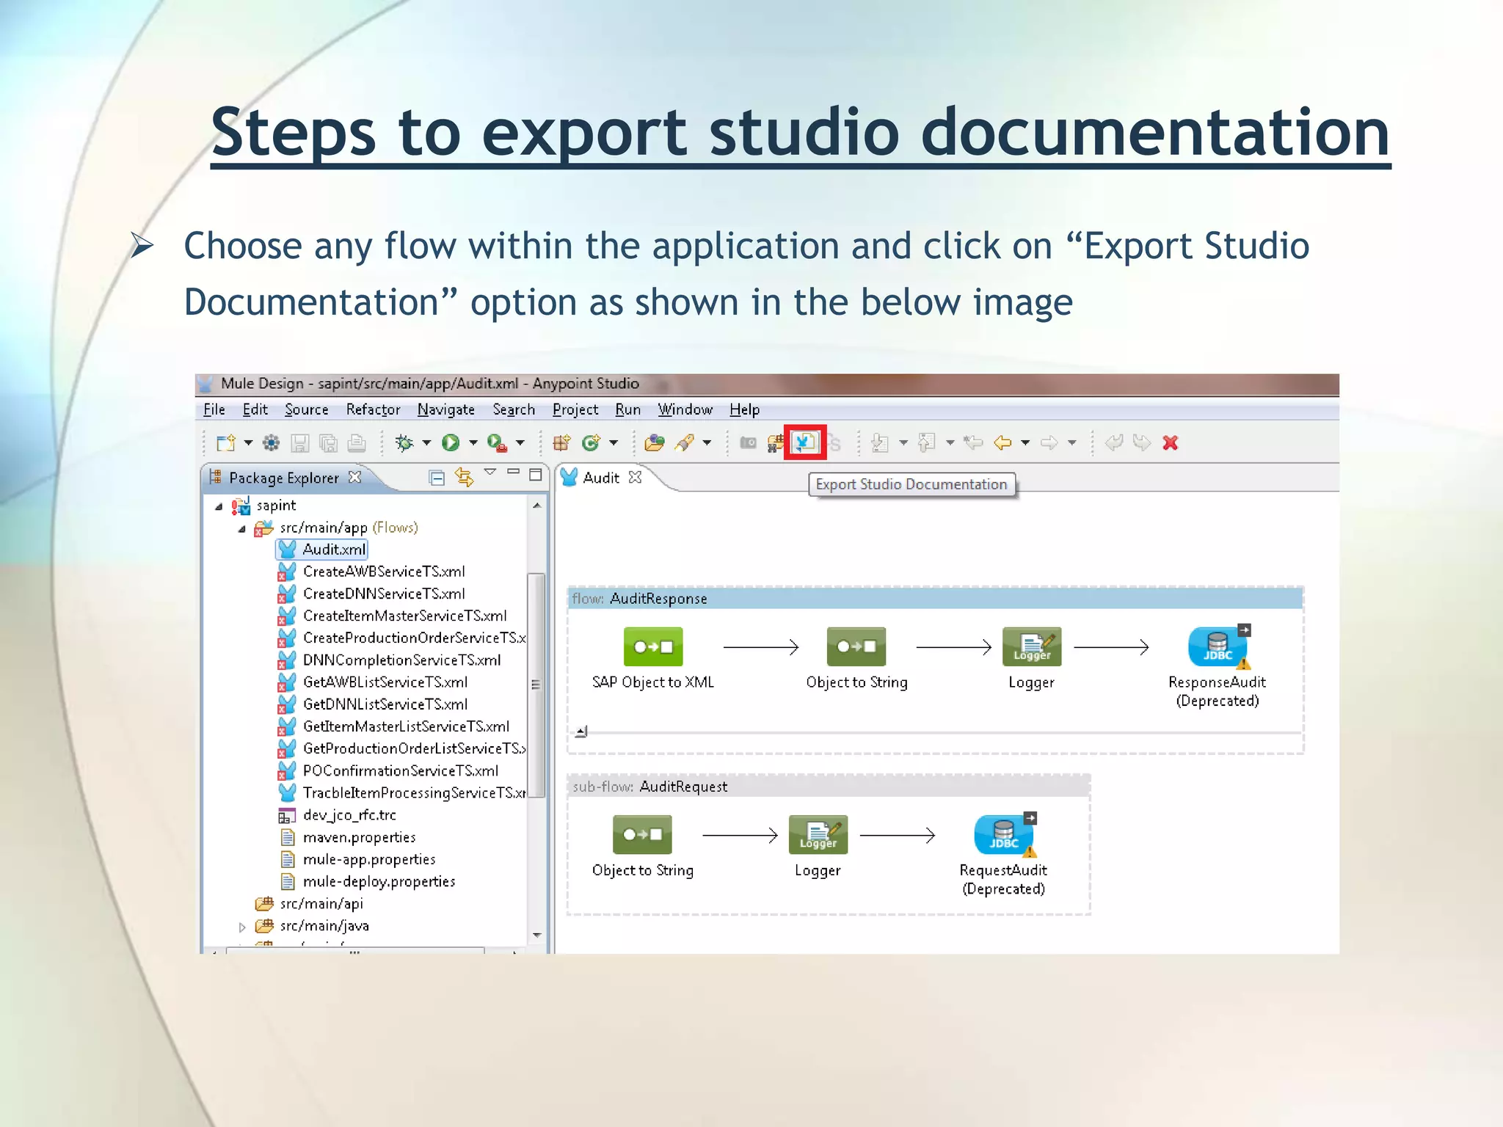The height and width of the screenshot is (1127, 1503).
Task: Click the yellow Back arrow icon
Action: (x=1002, y=442)
